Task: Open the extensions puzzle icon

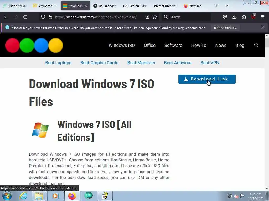Action: [x=244, y=17]
